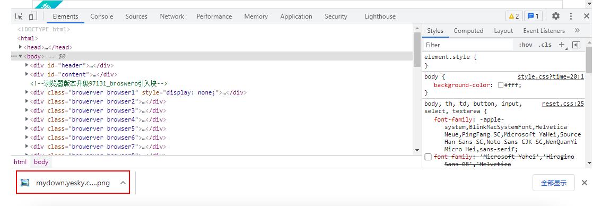Open the Lighthouse tab
This screenshot has height=206, width=593.
[380, 16]
